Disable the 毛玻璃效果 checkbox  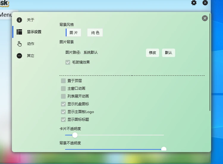[68, 62]
